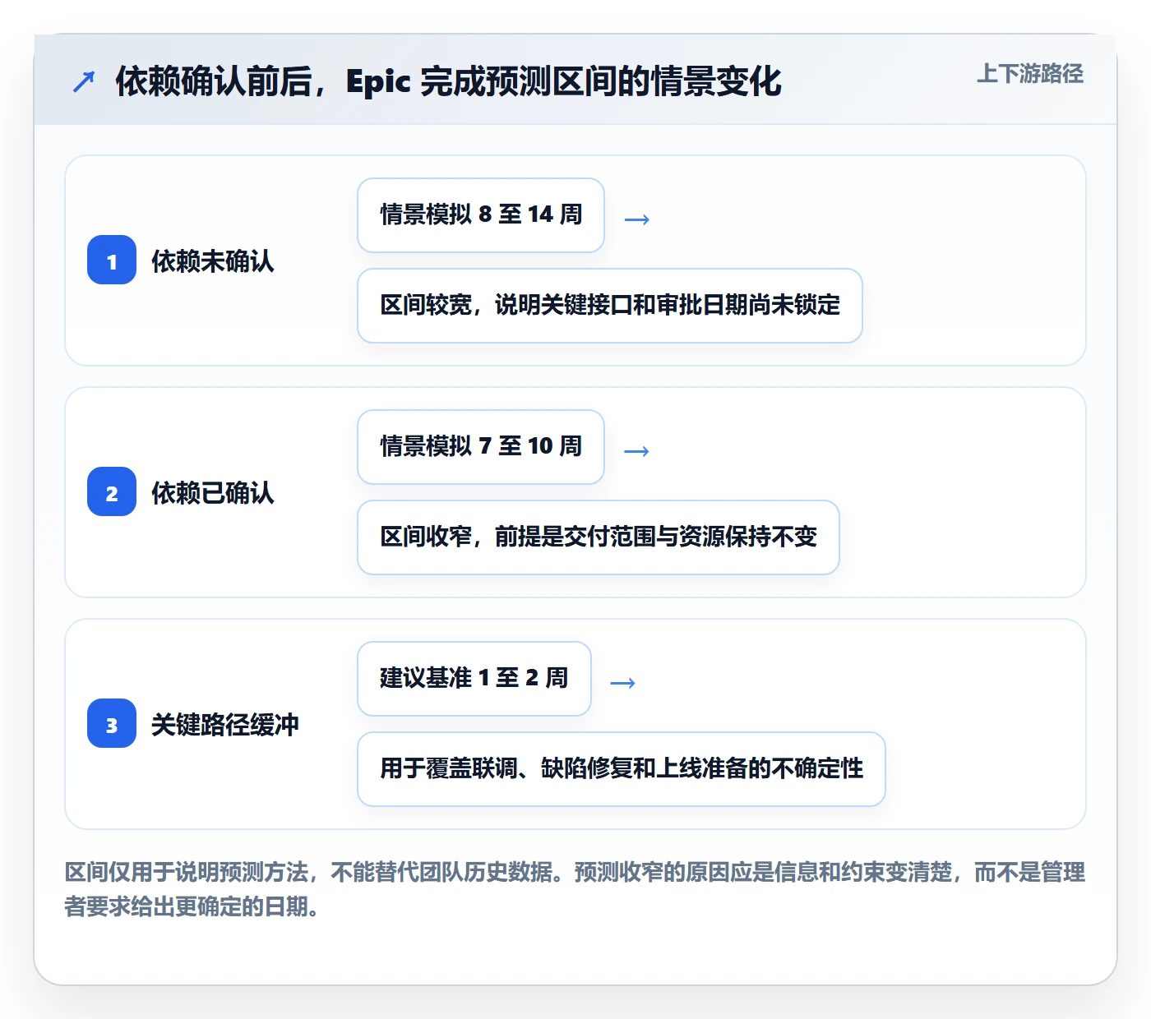
Task: Click the title 依赖确认前后 Epic 完成预测区间
Action: click(x=448, y=81)
